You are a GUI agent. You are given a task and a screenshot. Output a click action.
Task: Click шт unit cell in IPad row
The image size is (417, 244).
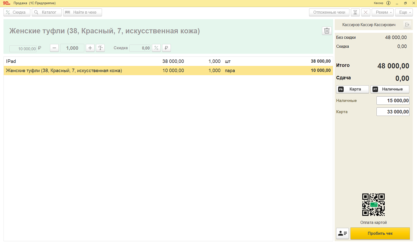tap(228, 61)
